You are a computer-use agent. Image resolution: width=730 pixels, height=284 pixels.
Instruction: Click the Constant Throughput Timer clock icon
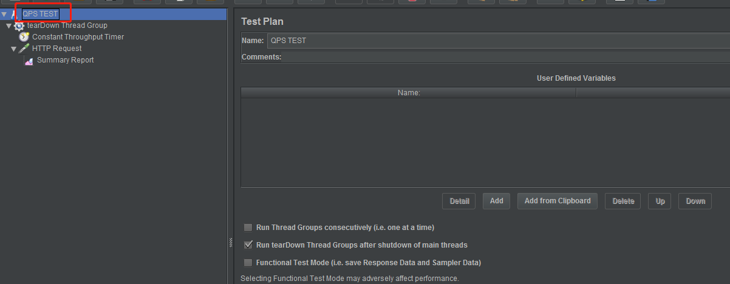pos(24,37)
